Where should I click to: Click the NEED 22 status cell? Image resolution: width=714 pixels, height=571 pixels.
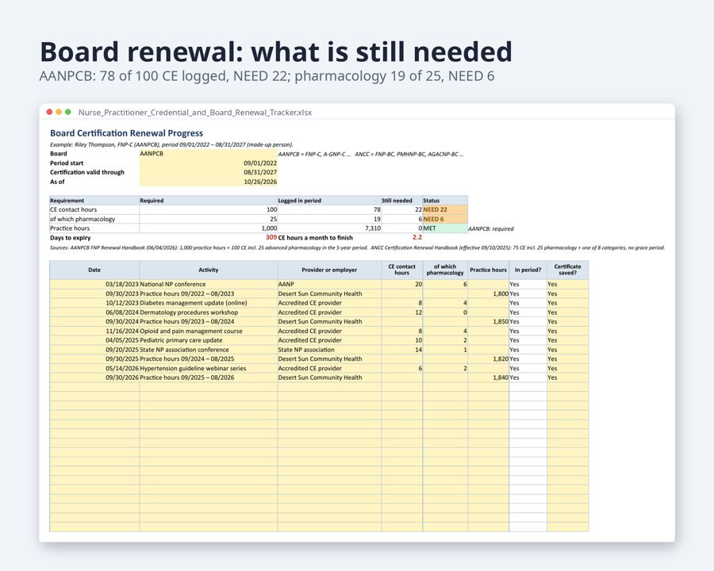[x=445, y=210]
